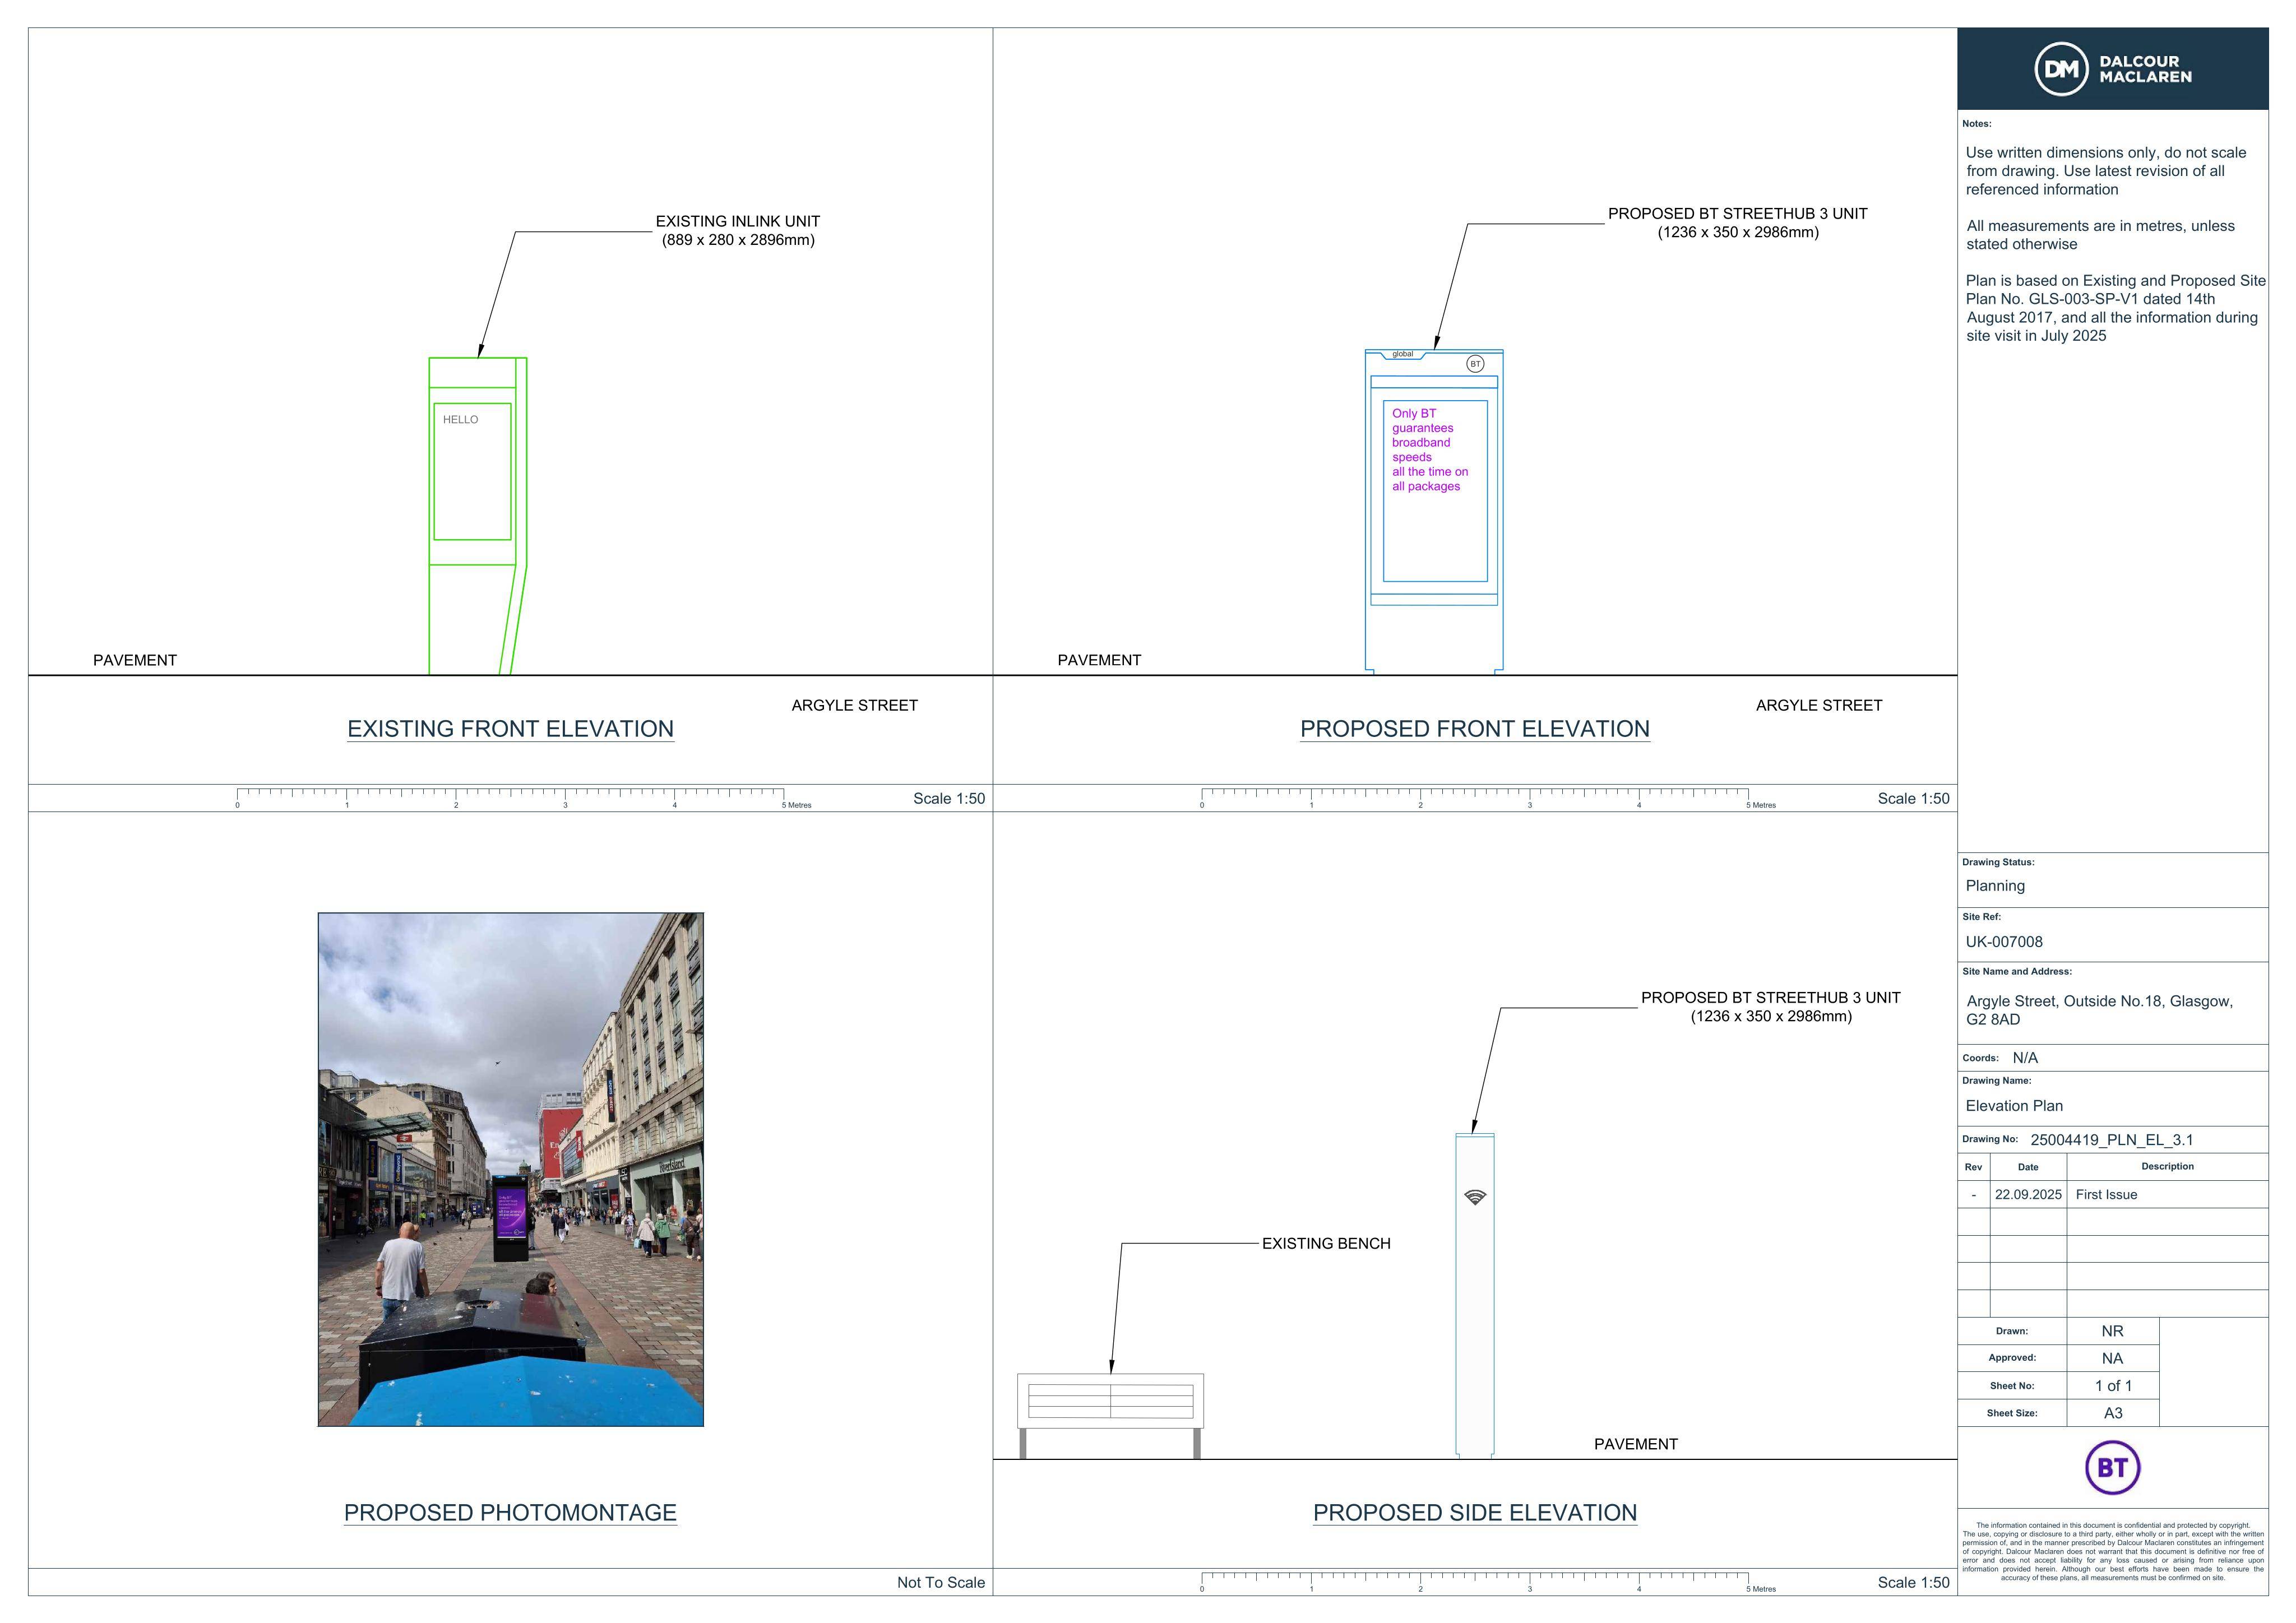
Task: Click the Site Ref value UK-007008
Action: pyautogui.click(x=2004, y=942)
